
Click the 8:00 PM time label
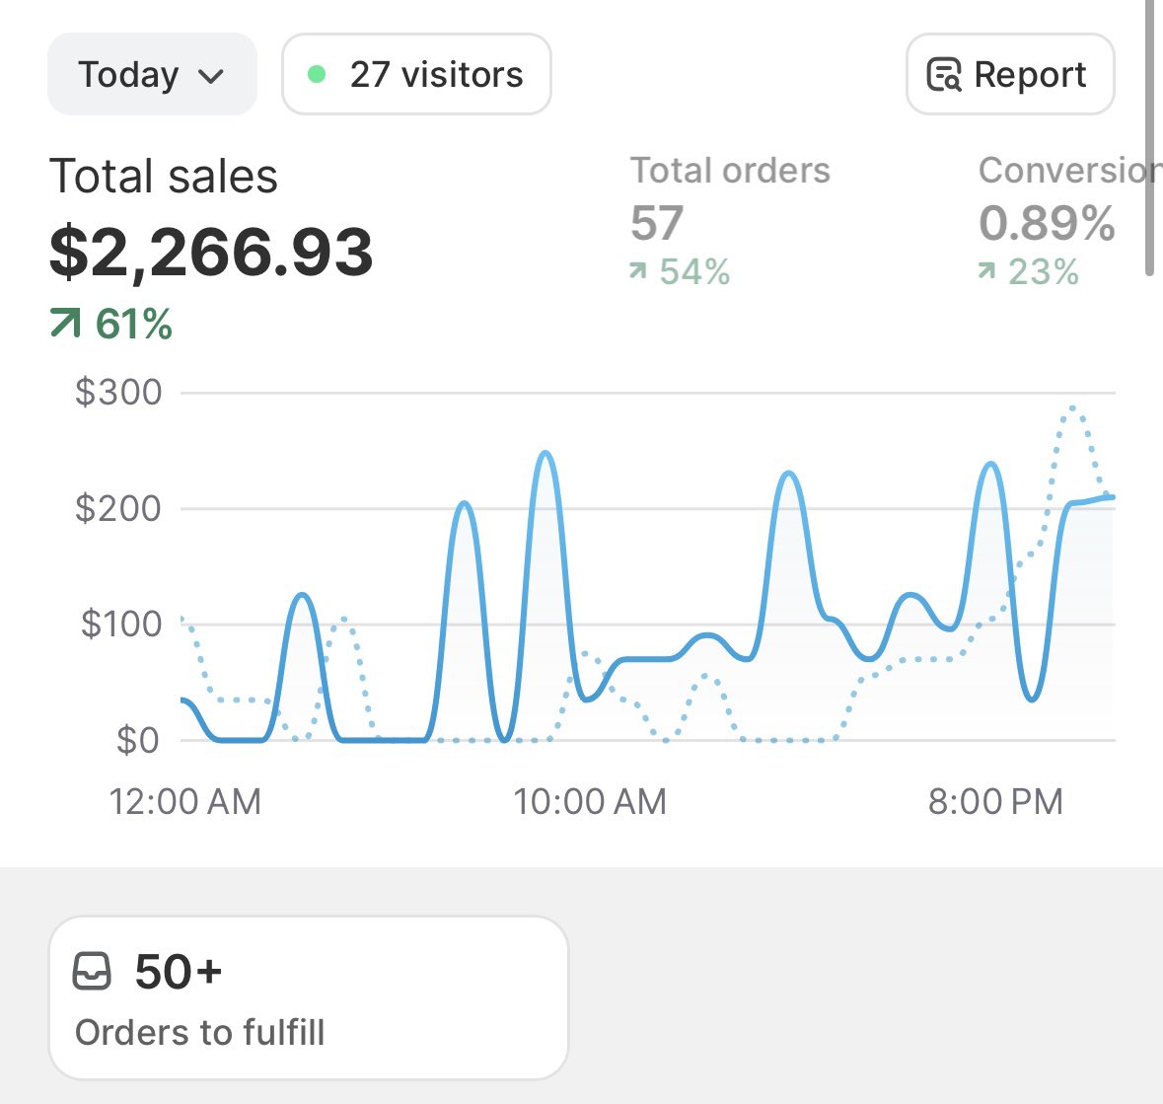(x=995, y=802)
